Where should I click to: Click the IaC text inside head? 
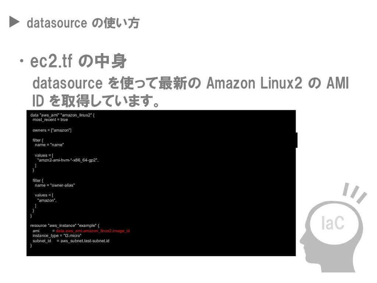coord(333,223)
